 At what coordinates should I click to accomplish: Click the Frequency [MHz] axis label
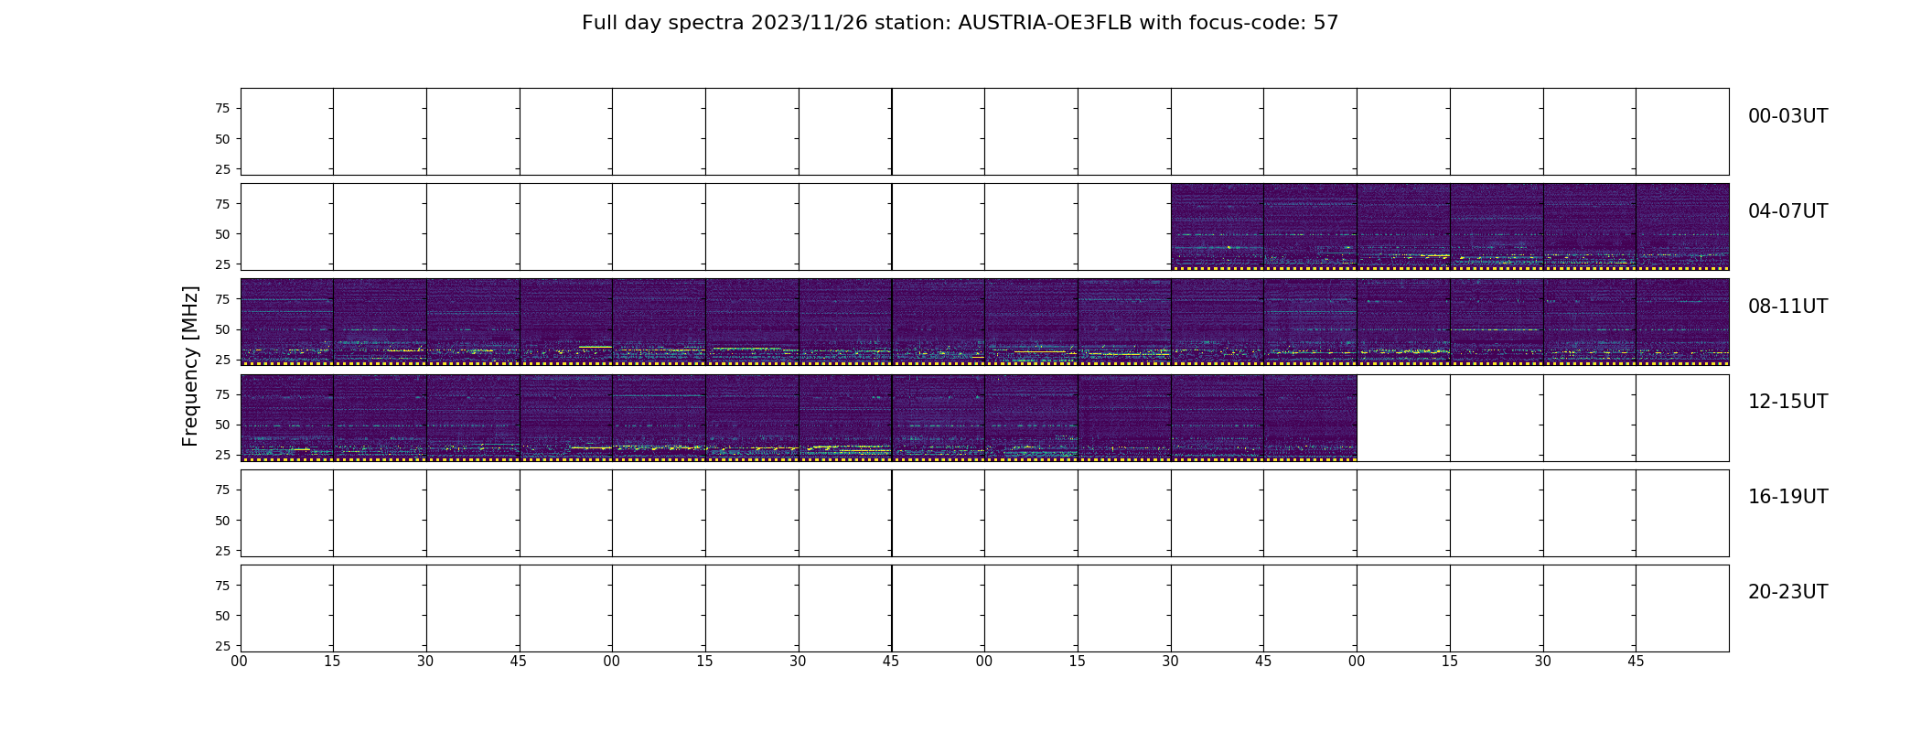190,366
